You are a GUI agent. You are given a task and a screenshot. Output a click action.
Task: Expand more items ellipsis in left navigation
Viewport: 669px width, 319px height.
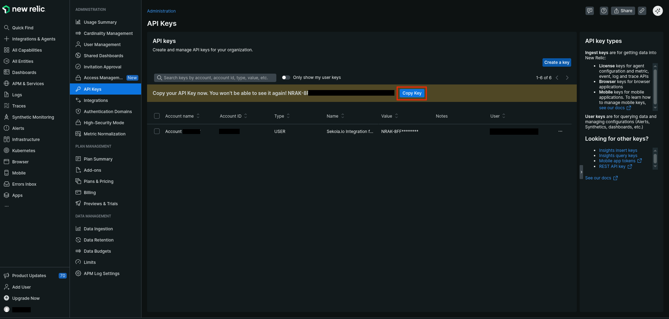[x=7, y=206]
